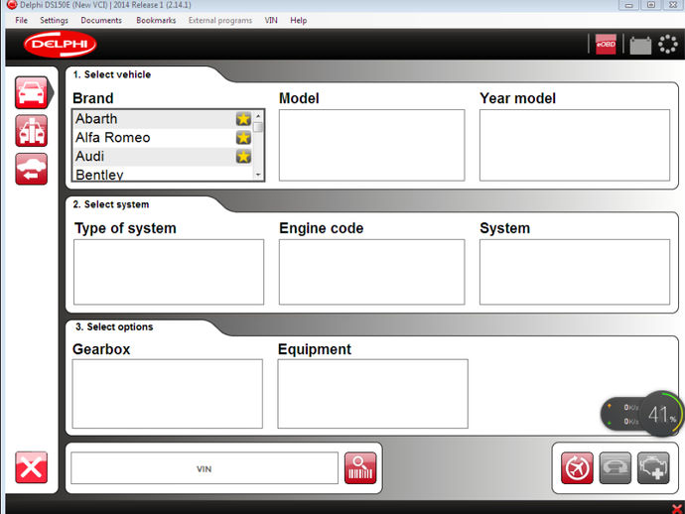Toggle favorite star for Alfa Romeo
Viewport: 685px width, 514px height.
243,138
